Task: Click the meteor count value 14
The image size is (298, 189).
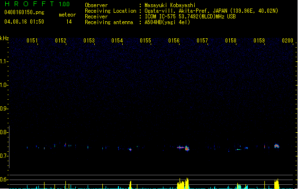Action: (69, 22)
